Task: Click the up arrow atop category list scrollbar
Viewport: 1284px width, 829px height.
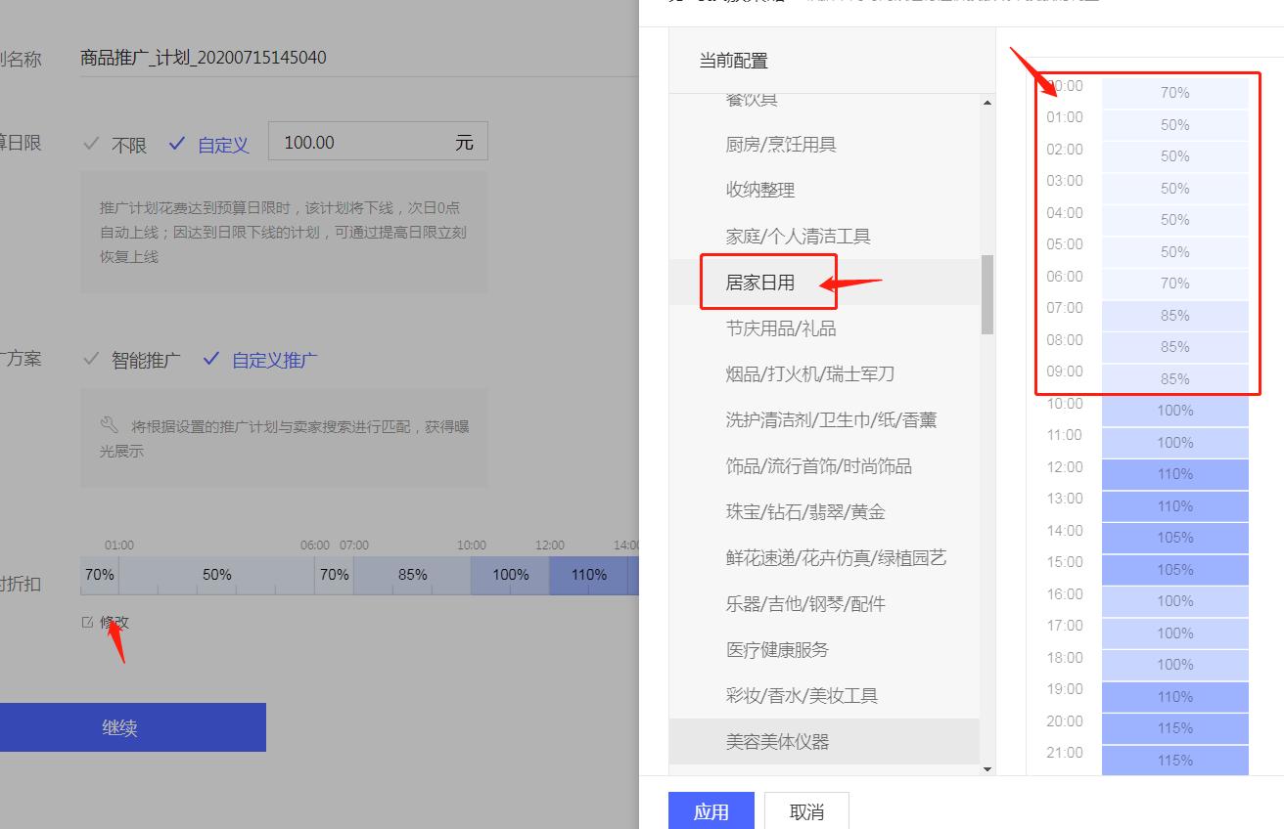Action: [x=987, y=102]
